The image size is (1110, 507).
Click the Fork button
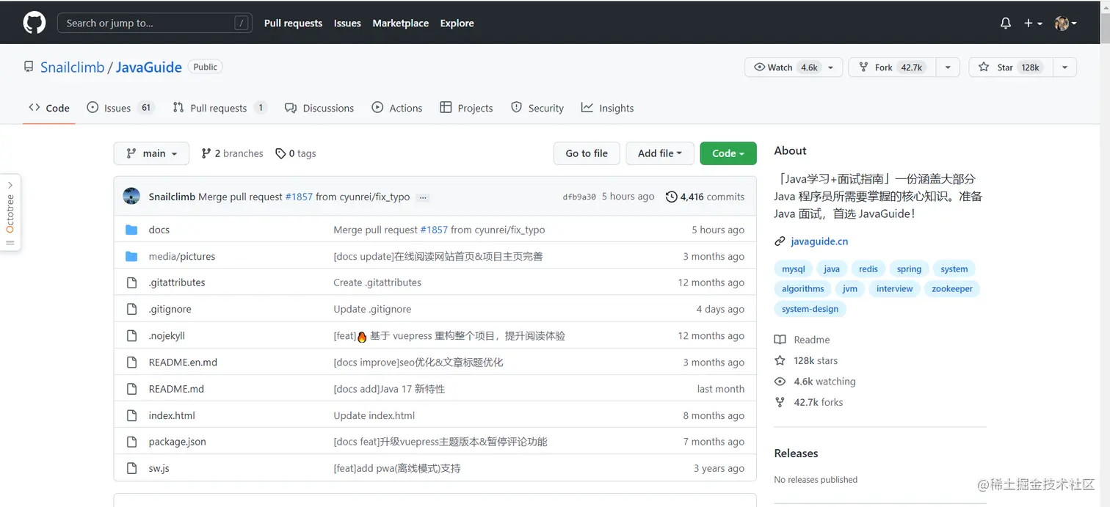click(893, 68)
